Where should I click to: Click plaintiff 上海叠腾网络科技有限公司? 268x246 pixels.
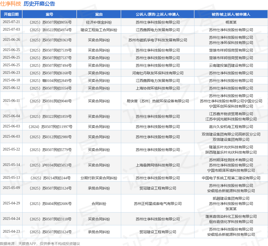pyautogui.click(x=158, y=165)
